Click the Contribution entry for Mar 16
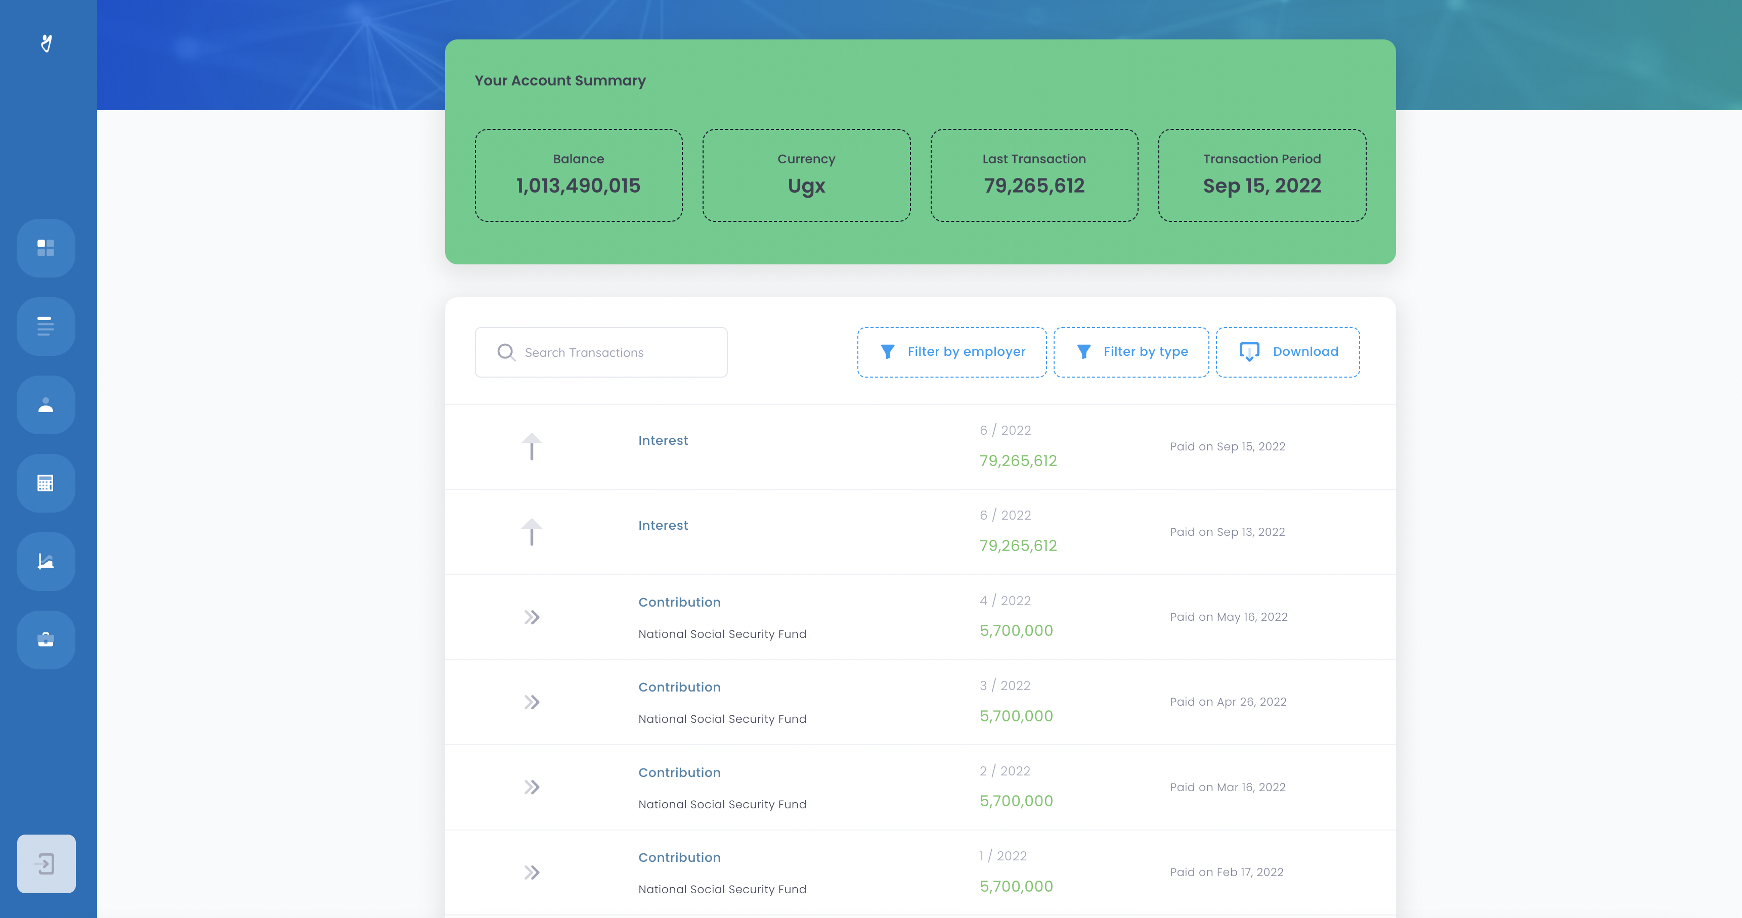The width and height of the screenshot is (1742, 918). pyautogui.click(x=679, y=772)
